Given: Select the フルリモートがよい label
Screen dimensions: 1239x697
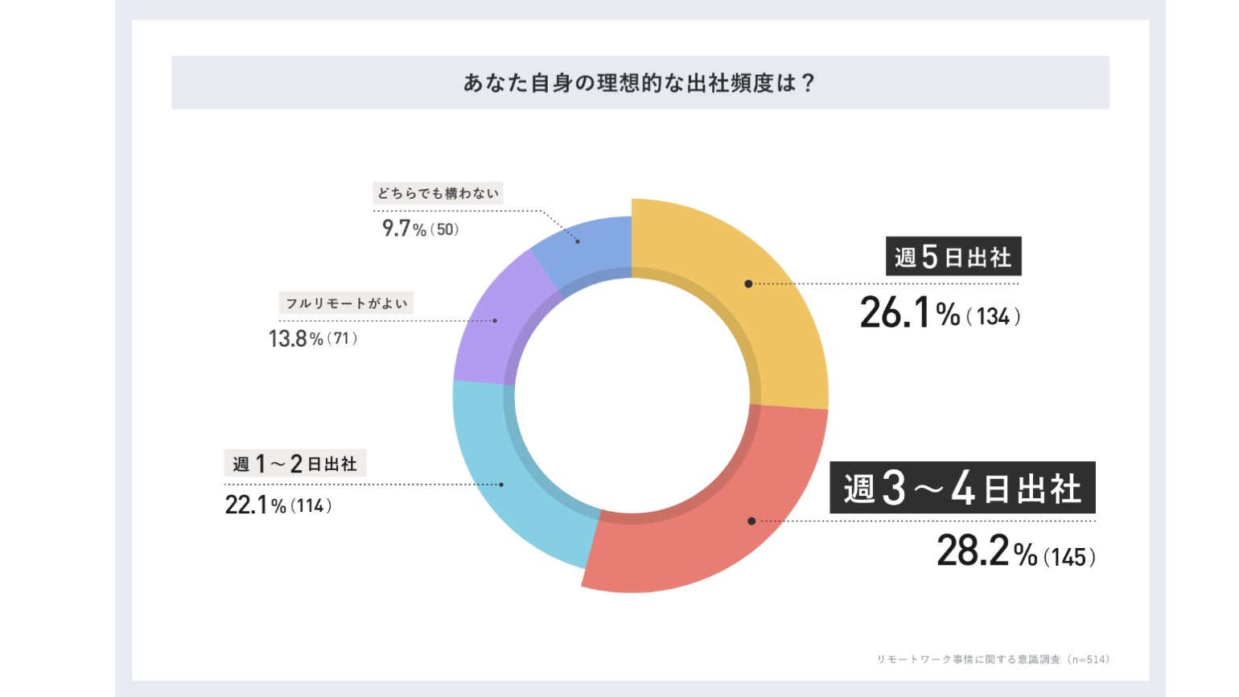Looking at the screenshot, I should [x=347, y=303].
